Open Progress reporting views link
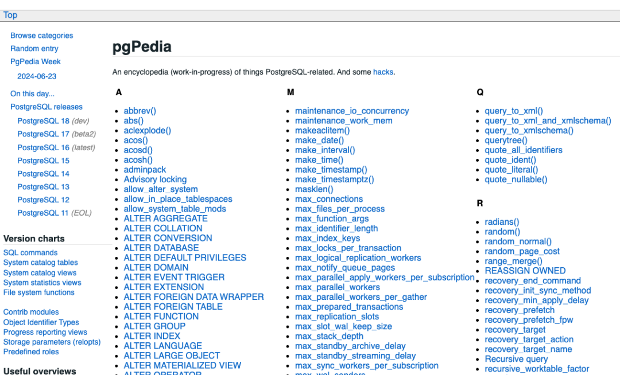The height and width of the screenshot is (375, 620). point(45,333)
